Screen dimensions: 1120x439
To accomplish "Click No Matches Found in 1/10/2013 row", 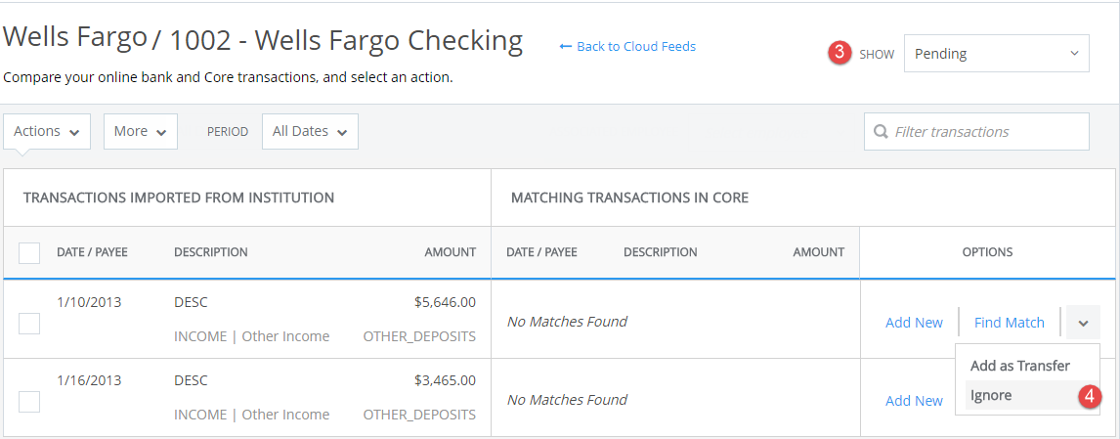I will [567, 322].
